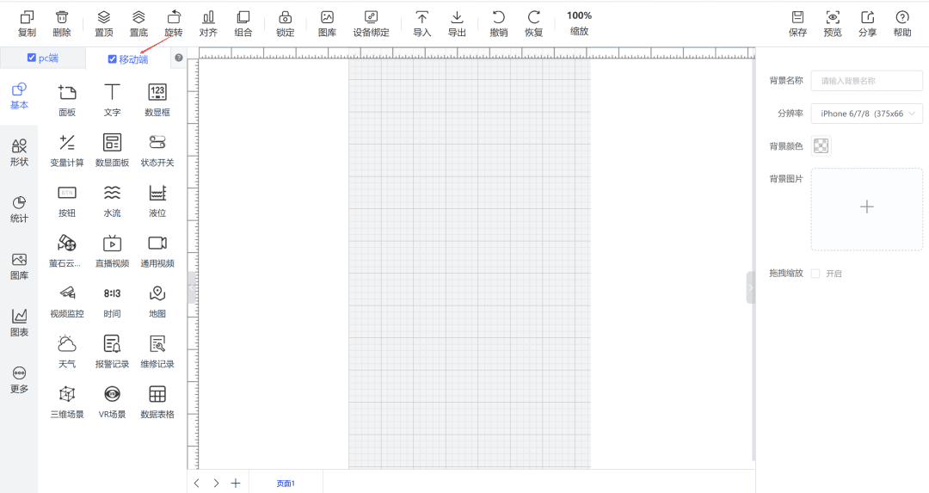Select the 天气 (weather) component
The width and height of the screenshot is (929, 493).
coord(67,352)
